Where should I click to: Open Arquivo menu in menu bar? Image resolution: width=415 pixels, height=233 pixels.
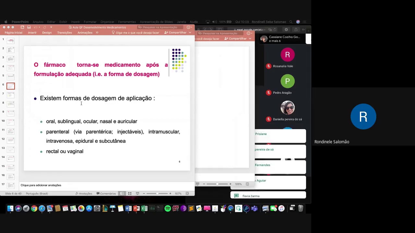pos(38,22)
